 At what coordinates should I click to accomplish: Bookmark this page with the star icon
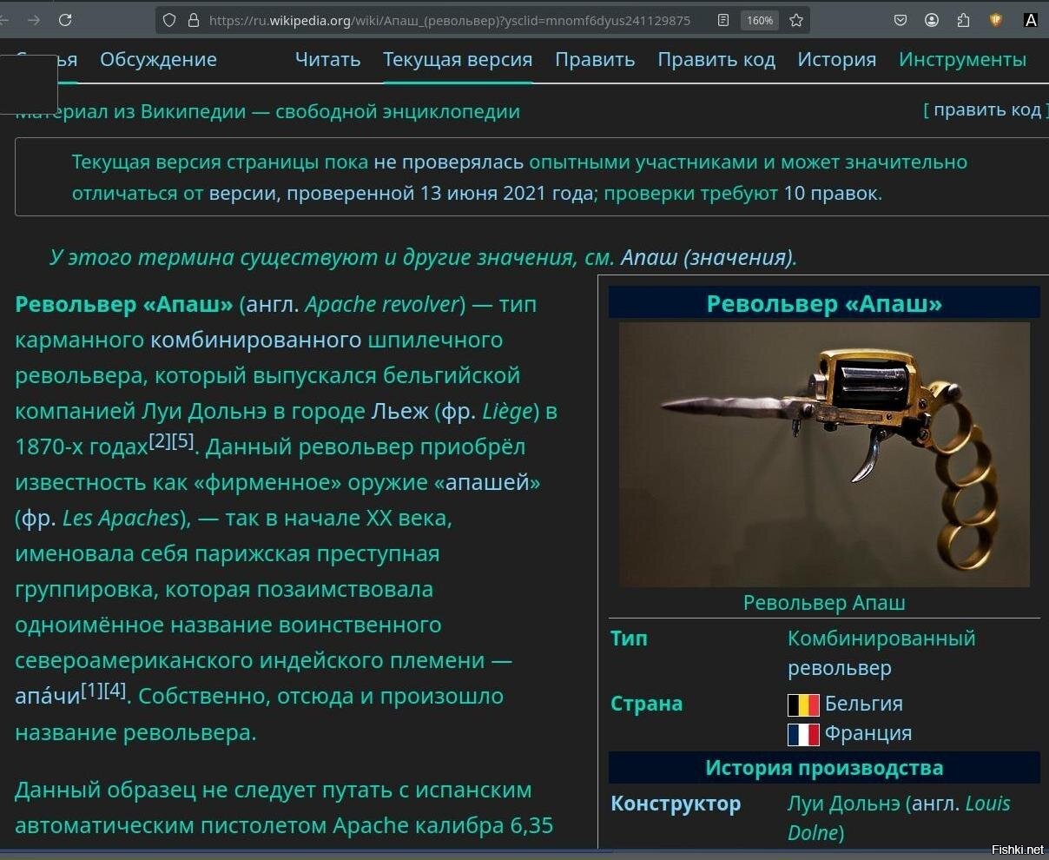795,20
